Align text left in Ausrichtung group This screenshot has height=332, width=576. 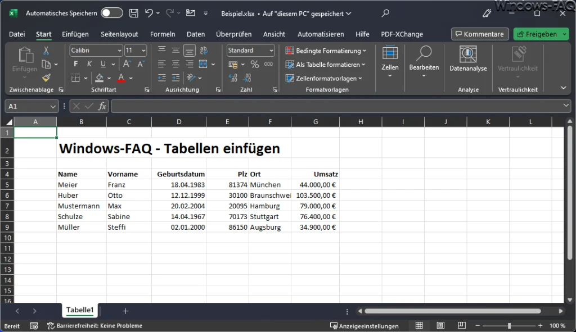pyautogui.click(x=161, y=64)
